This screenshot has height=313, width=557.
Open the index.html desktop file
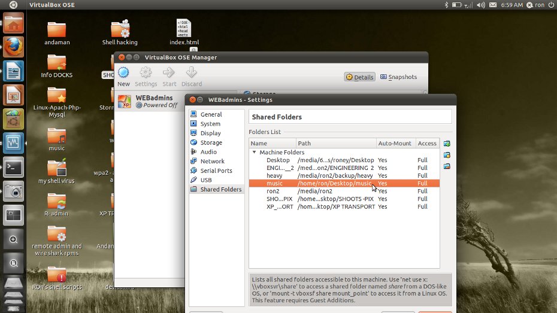(184, 32)
